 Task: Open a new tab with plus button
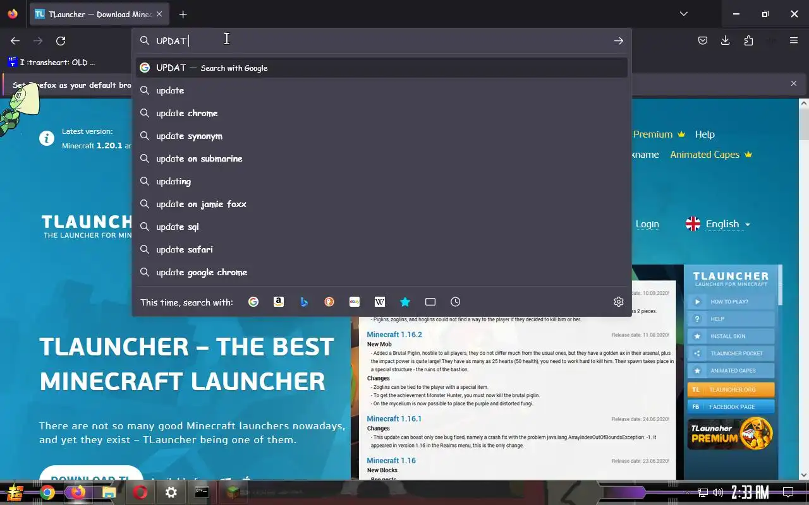[x=183, y=14]
